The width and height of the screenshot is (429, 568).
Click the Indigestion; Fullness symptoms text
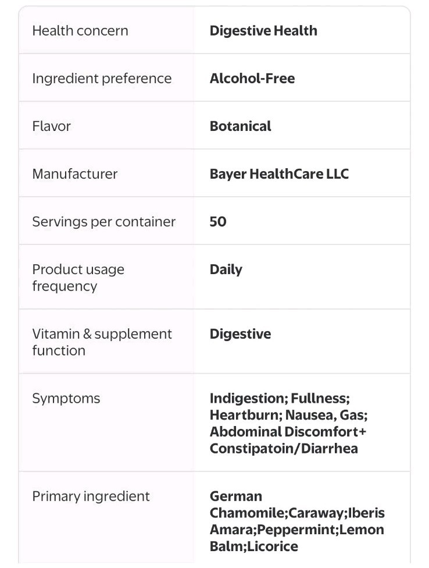pos(280,399)
